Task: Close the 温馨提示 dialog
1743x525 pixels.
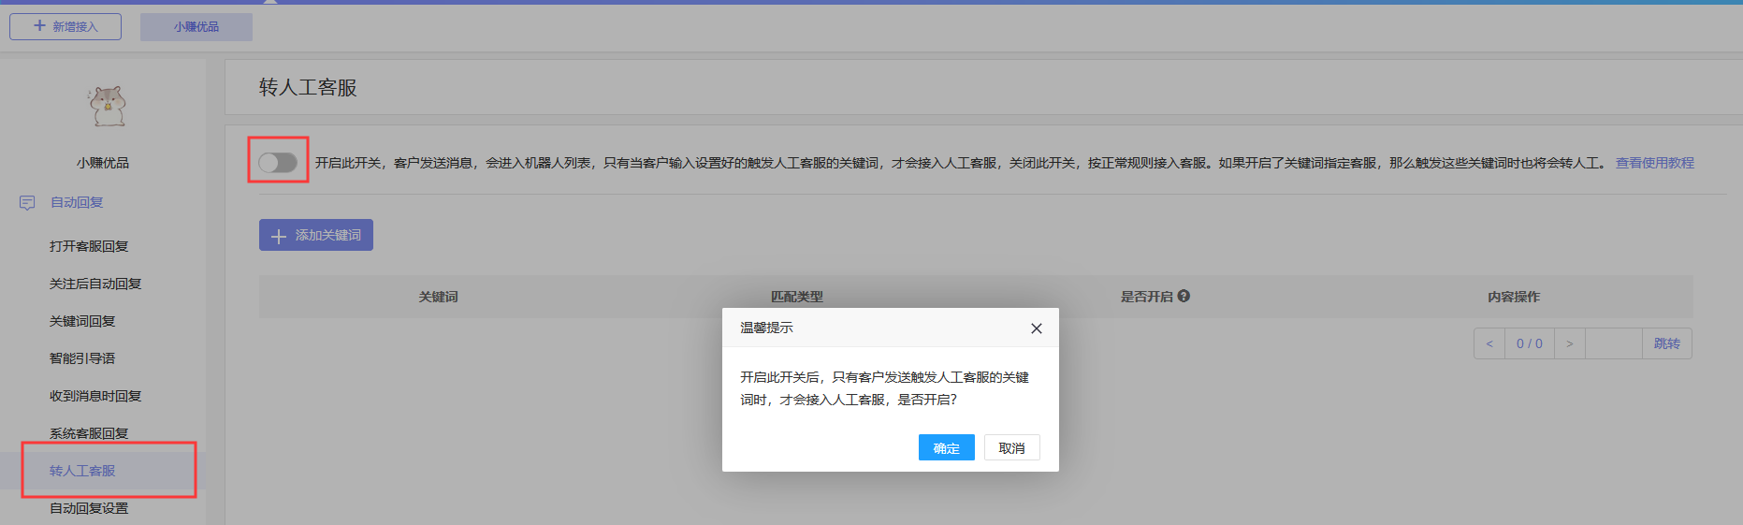Action: pyautogui.click(x=1036, y=328)
